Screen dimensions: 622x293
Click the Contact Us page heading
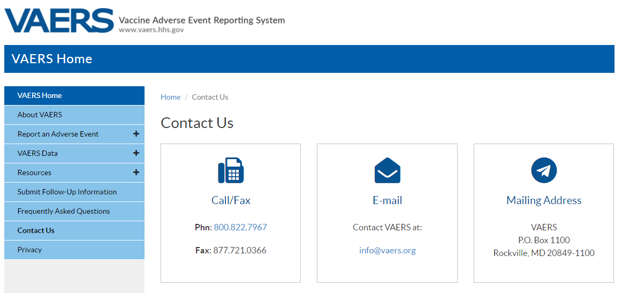tap(197, 123)
